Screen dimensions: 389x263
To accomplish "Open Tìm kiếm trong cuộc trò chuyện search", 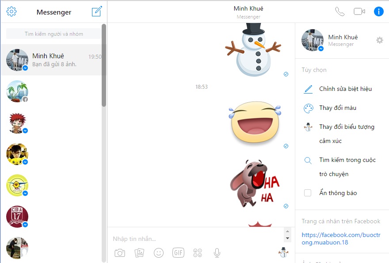I will tap(347, 160).
